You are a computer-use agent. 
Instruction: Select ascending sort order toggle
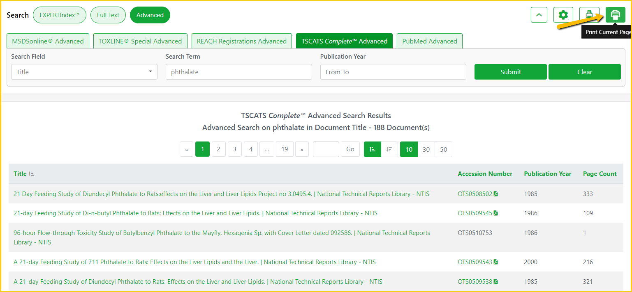point(373,149)
